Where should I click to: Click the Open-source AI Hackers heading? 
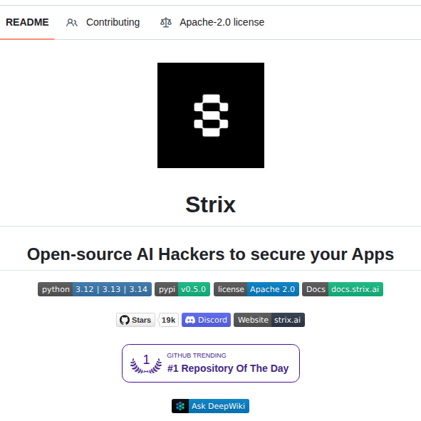click(x=211, y=254)
